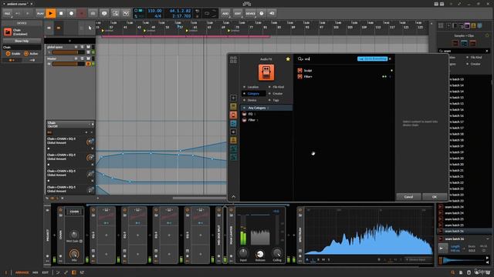Toggle the Peak Limiter power button
Image resolution: width=494 pixels, height=277 pixels.
pyautogui.click(x=232, y=210)
